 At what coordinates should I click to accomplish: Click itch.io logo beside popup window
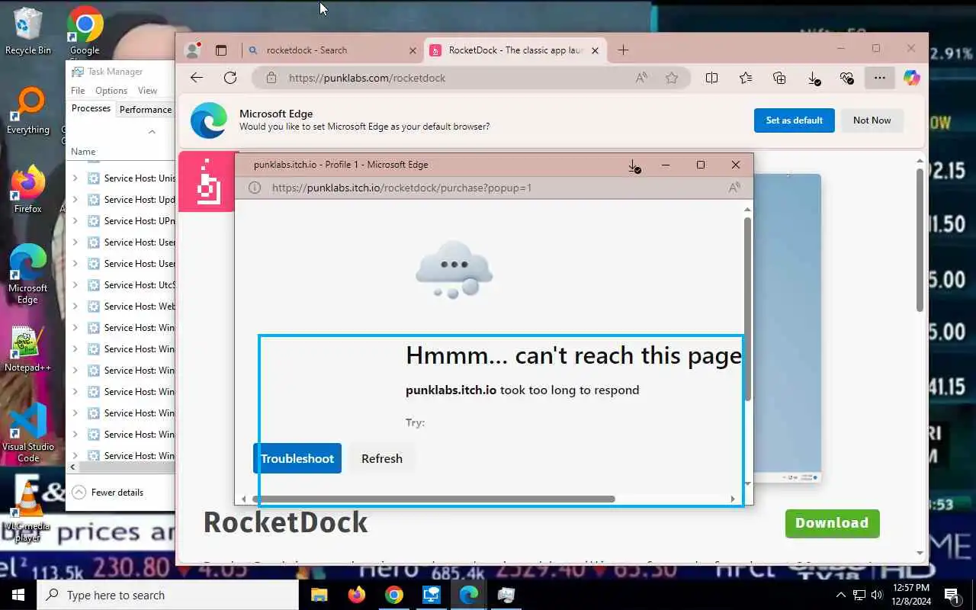tap(207, 181)
